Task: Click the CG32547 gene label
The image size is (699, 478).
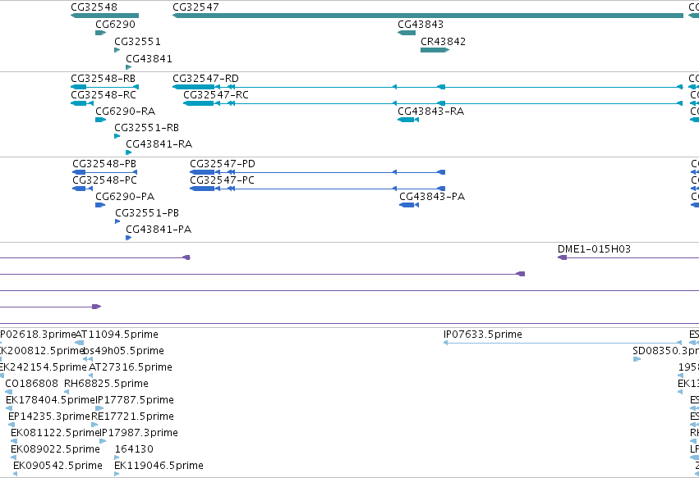Action: point(195,7)
